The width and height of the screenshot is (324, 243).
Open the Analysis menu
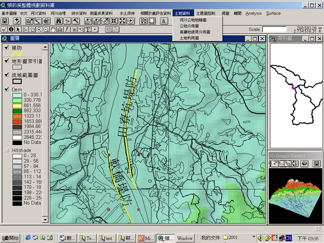(254, 13)
